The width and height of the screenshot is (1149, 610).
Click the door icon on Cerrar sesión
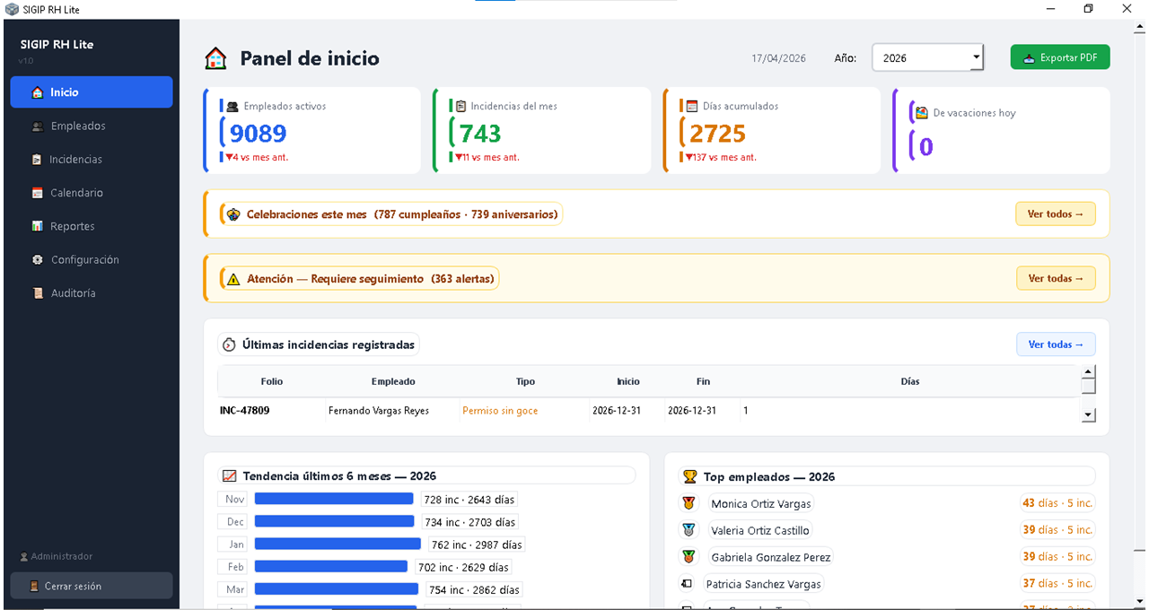pos(35,587)
